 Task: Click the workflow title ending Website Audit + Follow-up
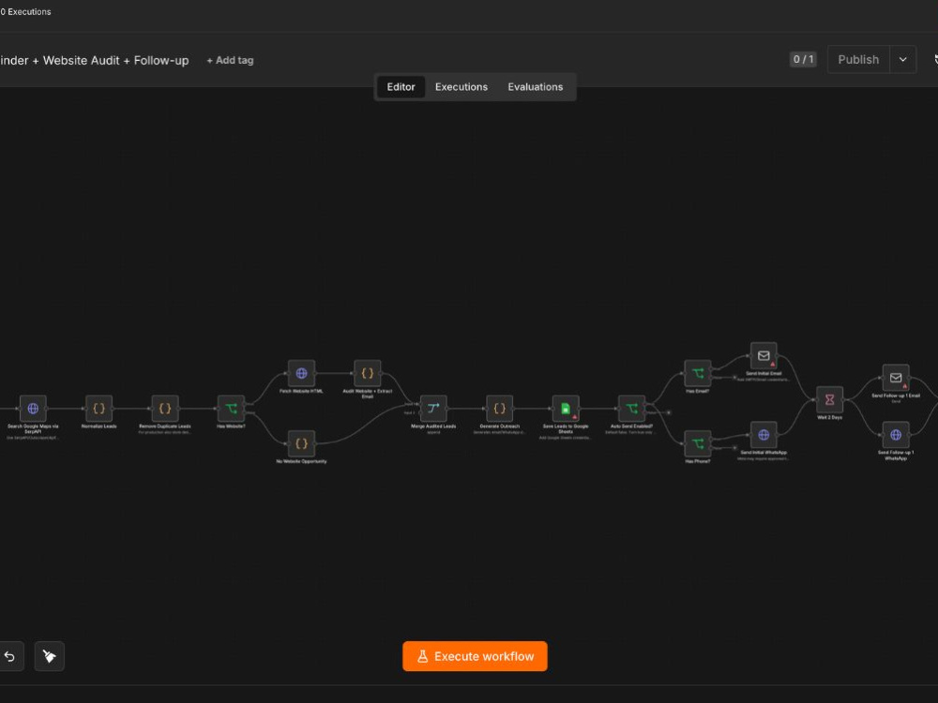[x=94, y=60]
